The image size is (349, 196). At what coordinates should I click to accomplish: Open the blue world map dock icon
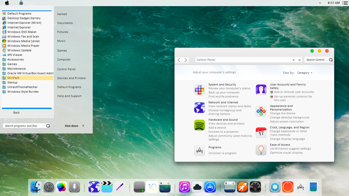94,187
